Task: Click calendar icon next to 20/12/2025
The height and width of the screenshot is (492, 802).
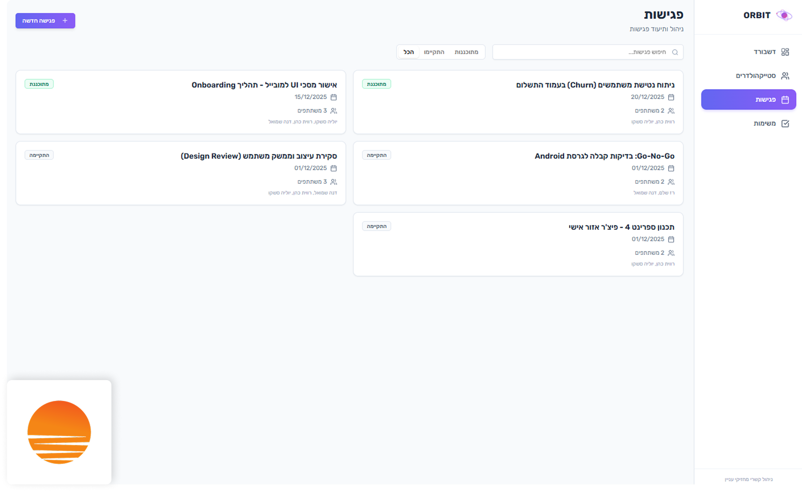Action: pyautogui.click(x=671, y=98)
